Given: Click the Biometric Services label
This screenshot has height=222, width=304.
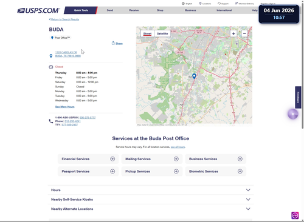Looking at the screenshot, I should (x=204, y=171).
